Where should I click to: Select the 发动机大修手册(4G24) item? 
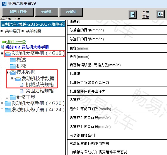[38, 110]
